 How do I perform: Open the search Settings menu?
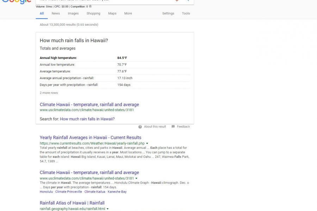coord(168,13)
